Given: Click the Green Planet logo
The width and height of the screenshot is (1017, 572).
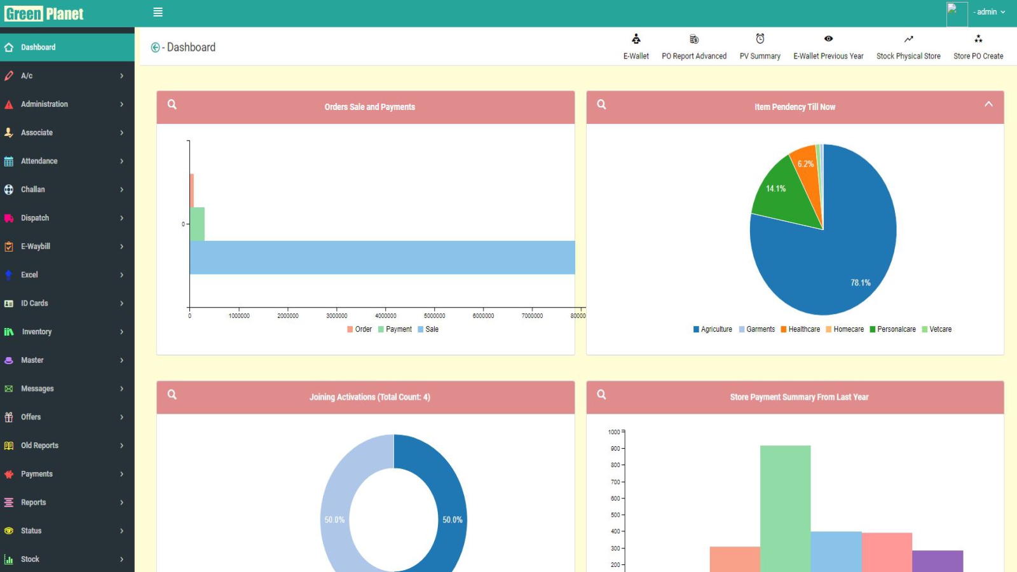Looking at the screenshot, I should (x=44, y=13).
